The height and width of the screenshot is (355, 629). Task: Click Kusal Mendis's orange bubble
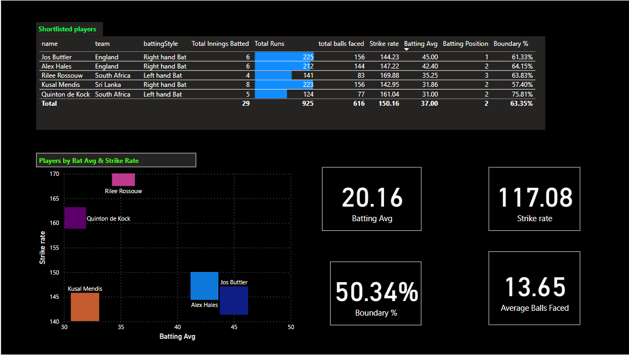(85, 306)
